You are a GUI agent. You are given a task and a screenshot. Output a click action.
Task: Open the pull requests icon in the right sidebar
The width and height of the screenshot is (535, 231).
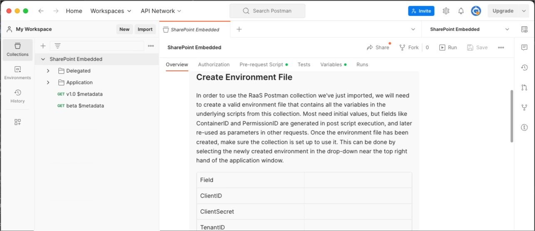[x=524, y=87]
